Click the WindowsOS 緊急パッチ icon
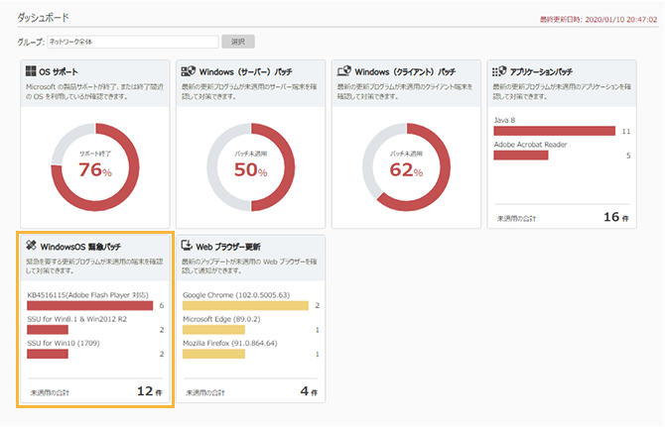Image resolution: width=665 pixels, height=427 pixels. [x=31, y=245]
